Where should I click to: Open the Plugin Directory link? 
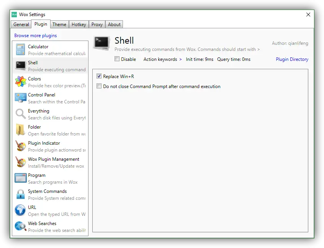point(292,59)
